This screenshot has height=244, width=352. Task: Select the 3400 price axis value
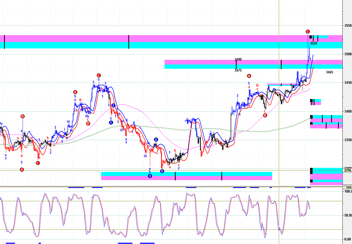(x=348, y=111)
